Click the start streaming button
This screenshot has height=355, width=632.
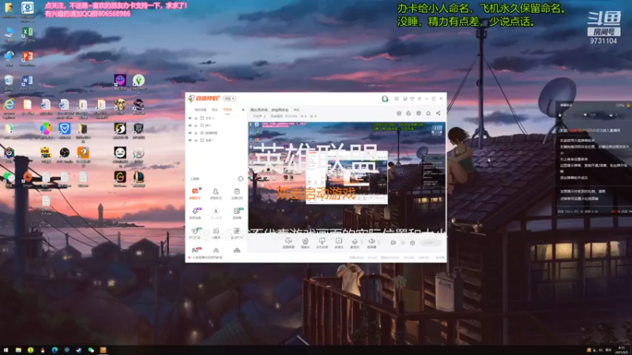(431, 243)
